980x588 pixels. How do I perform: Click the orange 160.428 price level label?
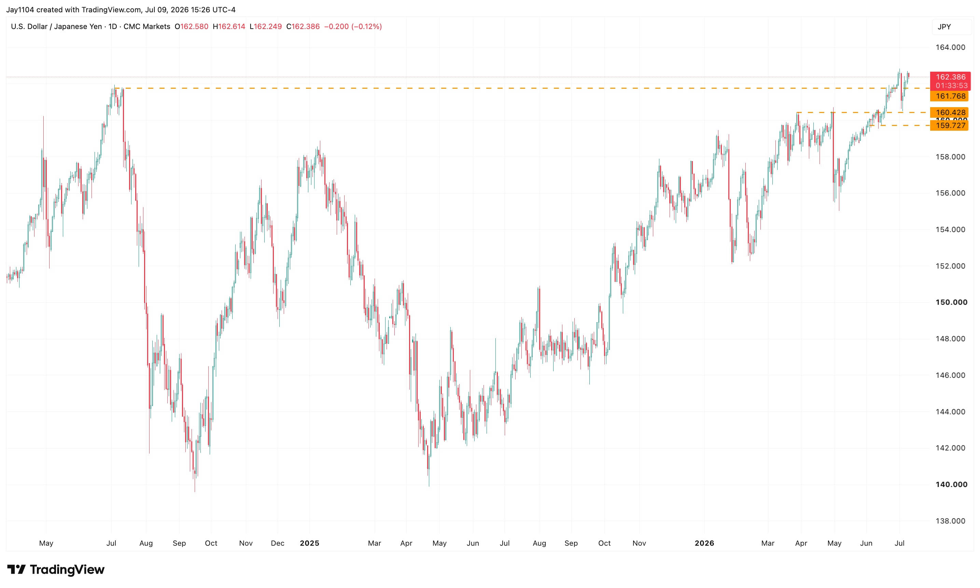tap(949, 113)
